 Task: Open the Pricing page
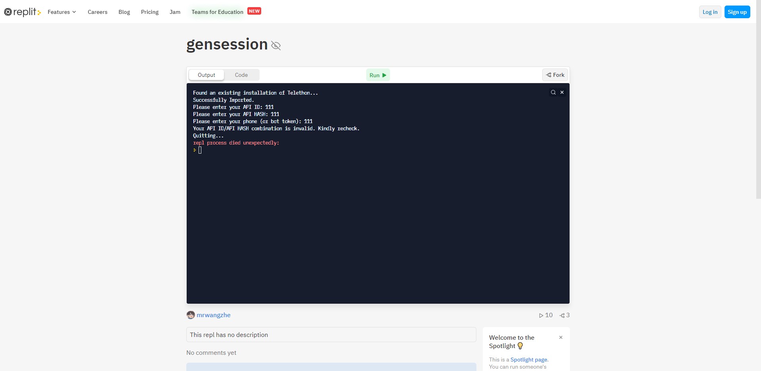tap(150, 12)
